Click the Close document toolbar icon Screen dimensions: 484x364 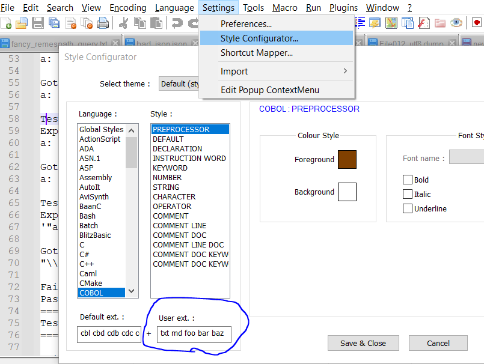71,23
